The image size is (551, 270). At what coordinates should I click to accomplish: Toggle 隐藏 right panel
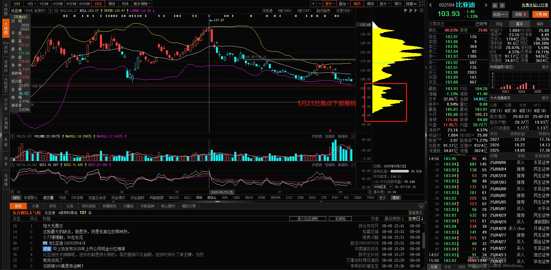(x=411, y=4)
